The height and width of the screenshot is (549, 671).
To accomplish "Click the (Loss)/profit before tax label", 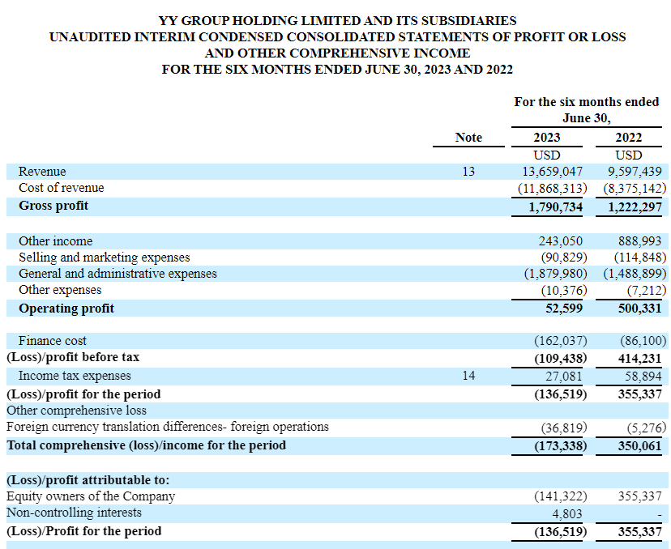I will (73, 357).
